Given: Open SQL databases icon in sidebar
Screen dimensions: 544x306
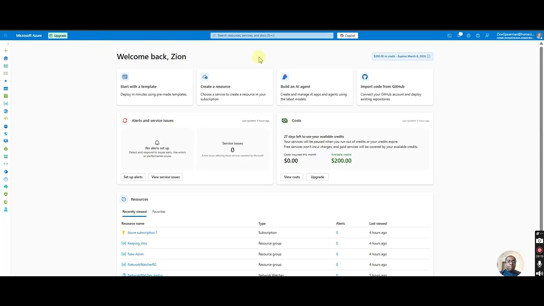Looking at the screenshot, I should pyautogui.click(x=6, y=126).
